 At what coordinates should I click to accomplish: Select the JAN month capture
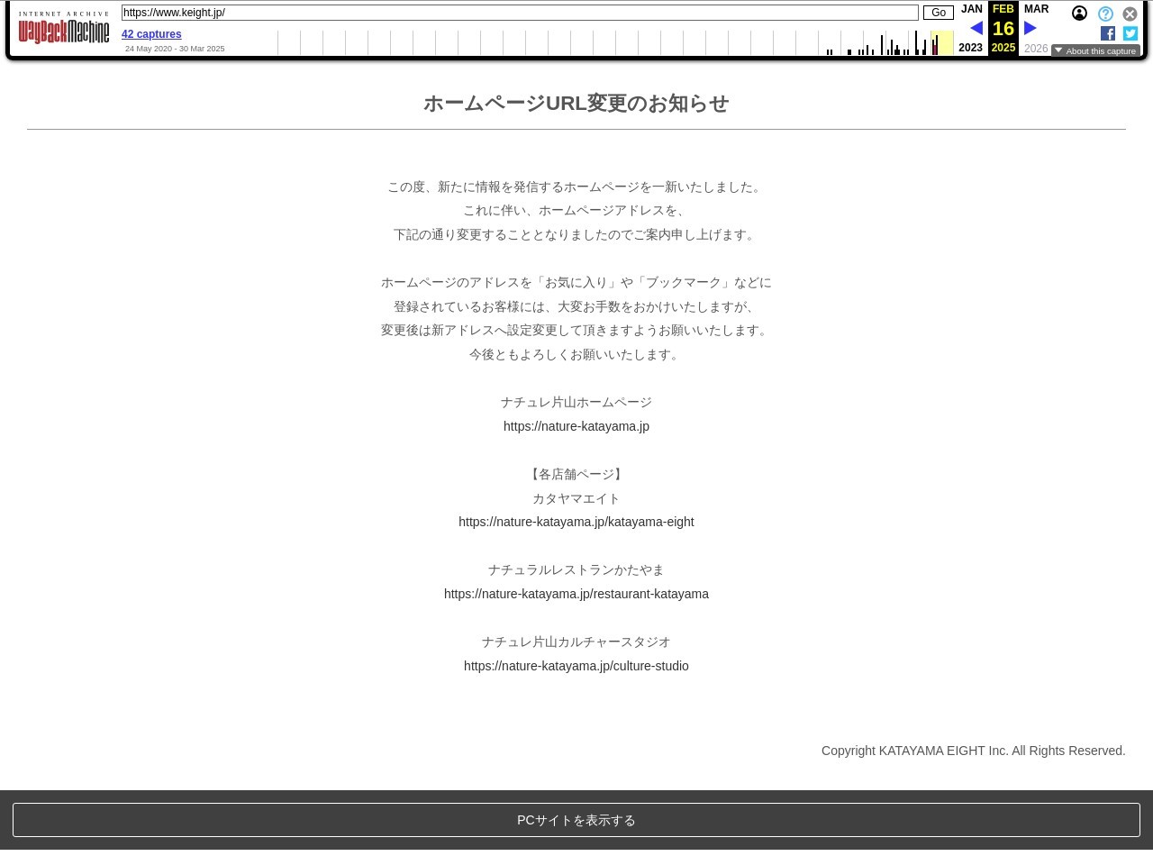(x=971, y=9)
